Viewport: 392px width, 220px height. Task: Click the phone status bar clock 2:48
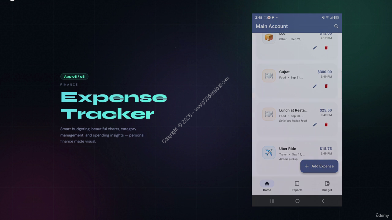(258, 18)
